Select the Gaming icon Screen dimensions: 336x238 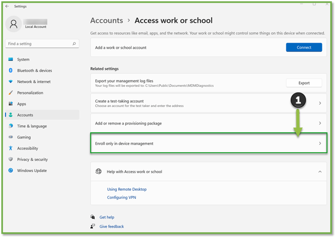coord(10,137)
